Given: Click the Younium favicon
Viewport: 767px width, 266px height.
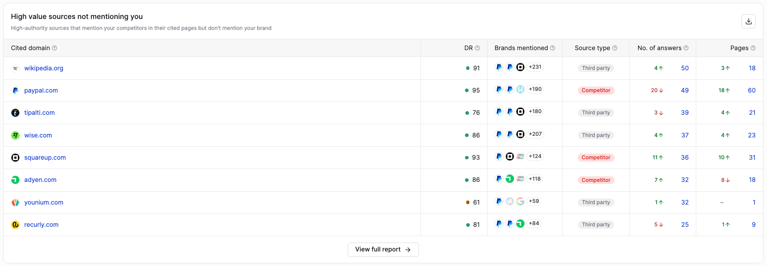Looking at the screenshot, I should [x=15, y=203].
